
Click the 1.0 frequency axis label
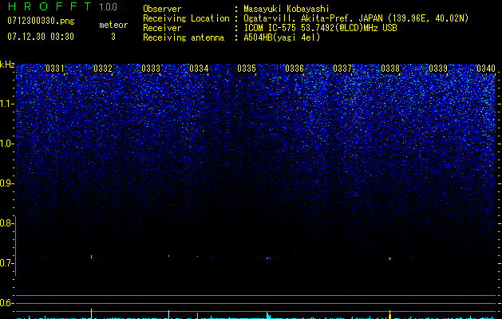pos(6,144)
